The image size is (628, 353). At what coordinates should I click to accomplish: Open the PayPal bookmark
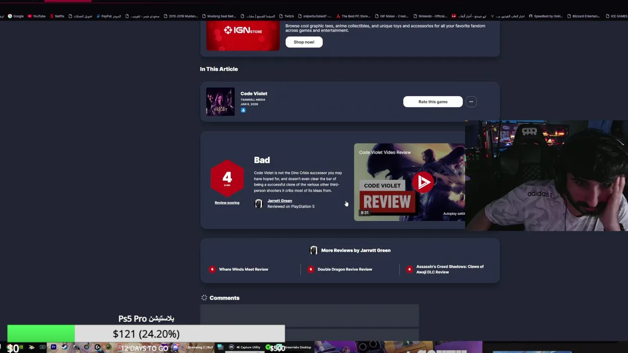point(109,16)
